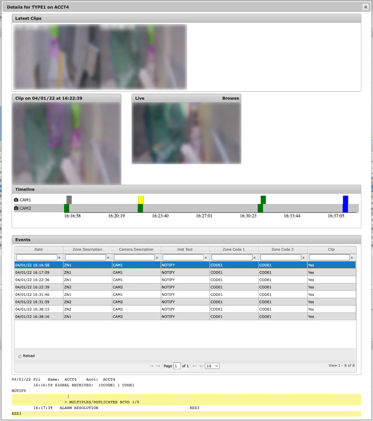Click the Page number input field

coord(177,366)
